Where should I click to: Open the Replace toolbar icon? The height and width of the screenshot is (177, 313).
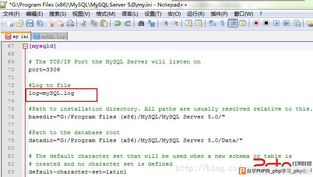[x=151, y=24]
